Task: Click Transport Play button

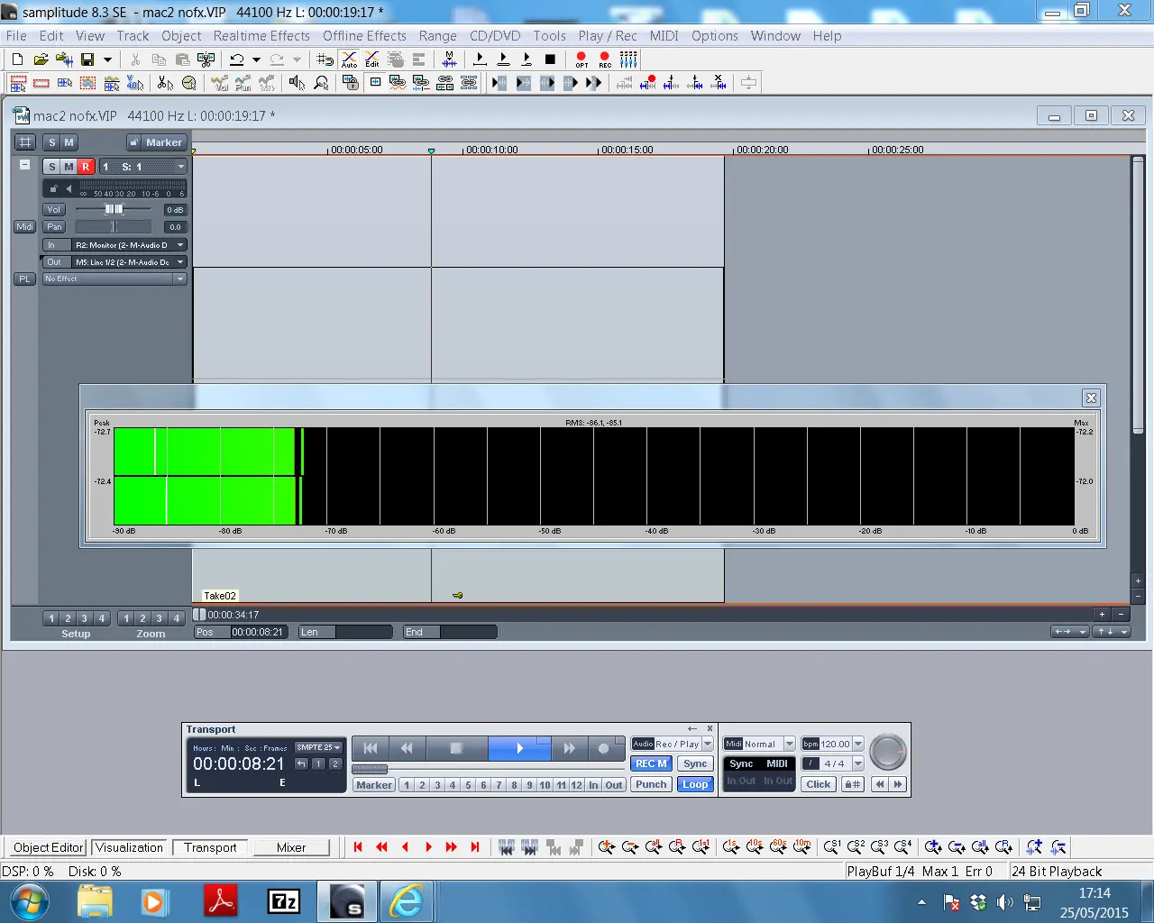Action: (519, 748)
